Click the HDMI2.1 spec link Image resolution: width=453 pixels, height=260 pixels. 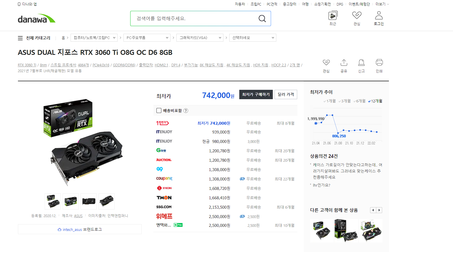pyautogui.click(x=161, y=65)
